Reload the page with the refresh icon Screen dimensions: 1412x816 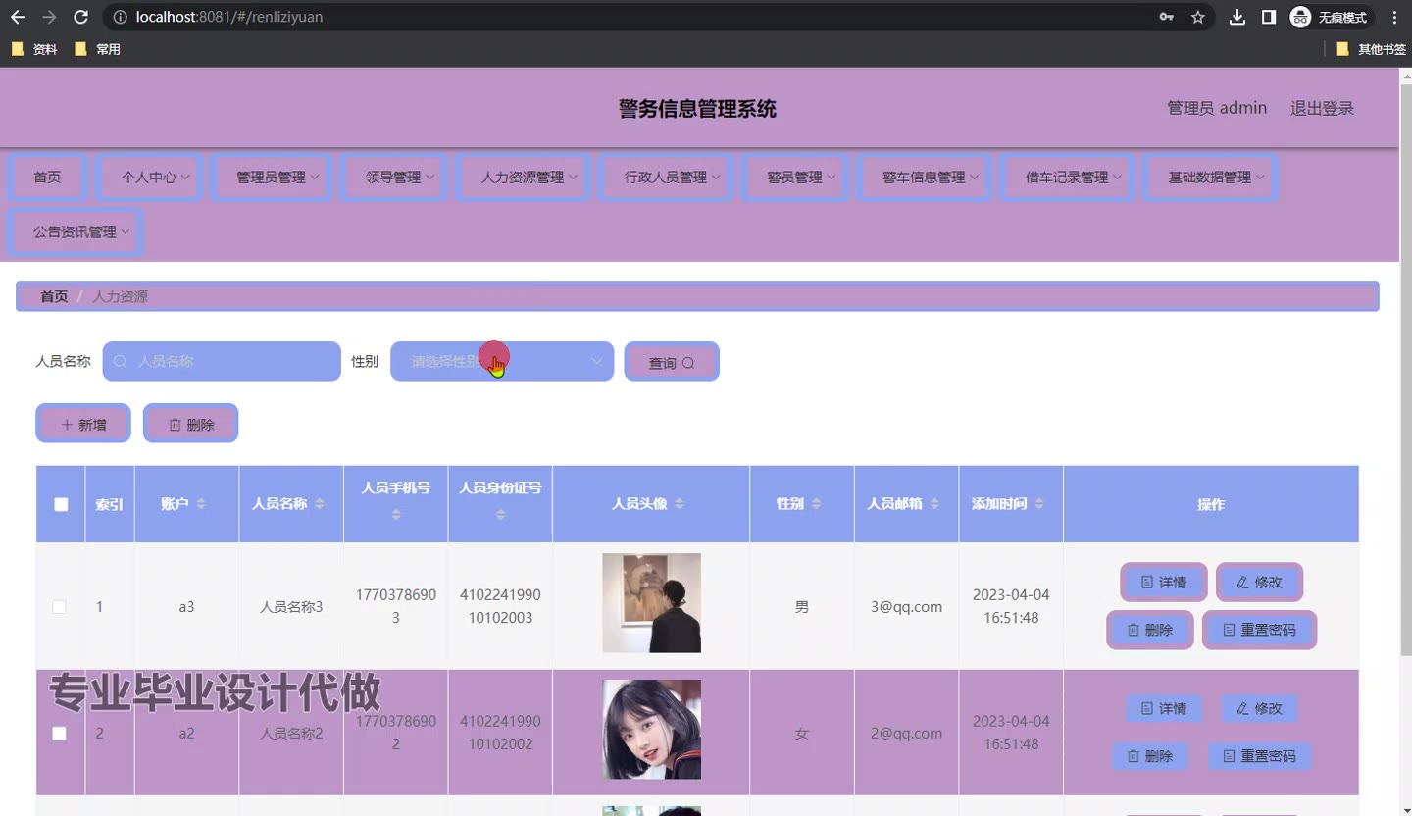click(80, 17)
